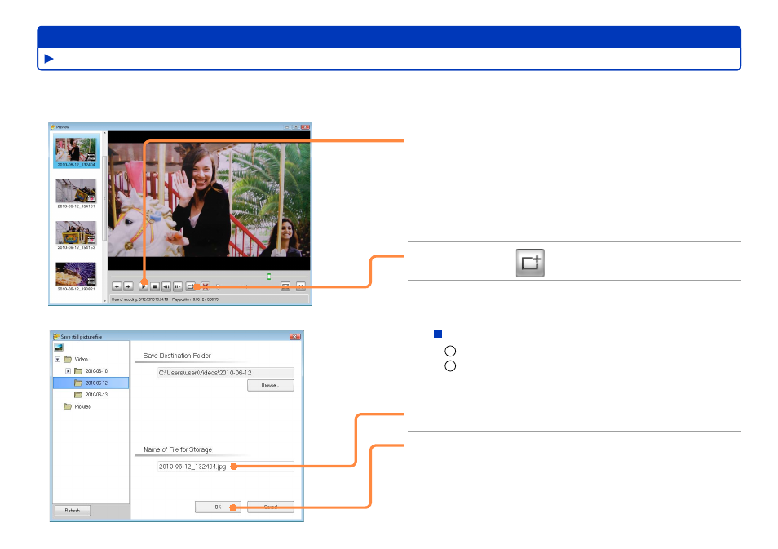Click the Save still picture file title icon
The height and width of the screenshot is (549, 778).
coord(56,337)
